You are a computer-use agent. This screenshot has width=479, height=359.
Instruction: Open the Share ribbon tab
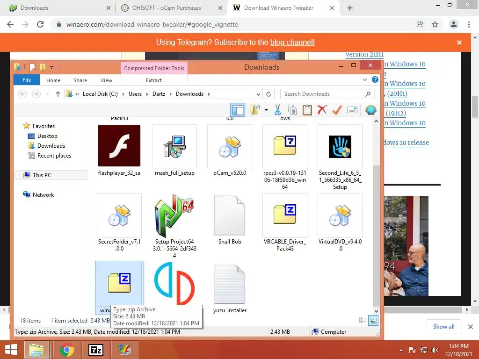pyautogui.click(x=80, y=80)
